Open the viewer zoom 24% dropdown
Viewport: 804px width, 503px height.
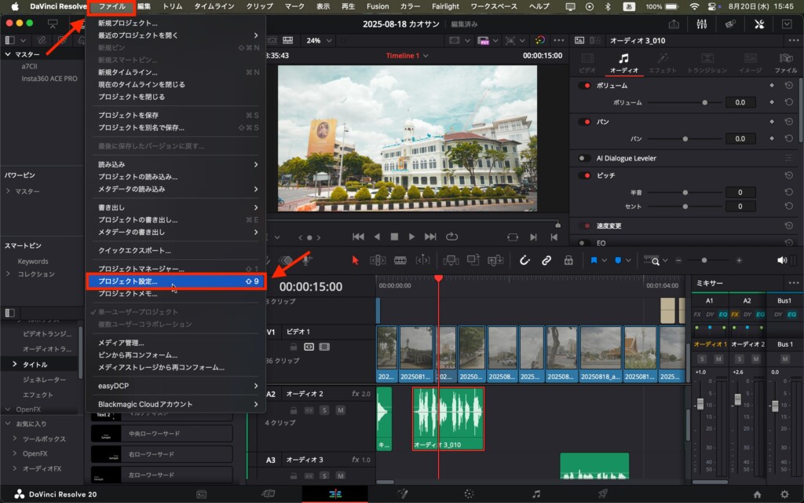coord(319,40)
